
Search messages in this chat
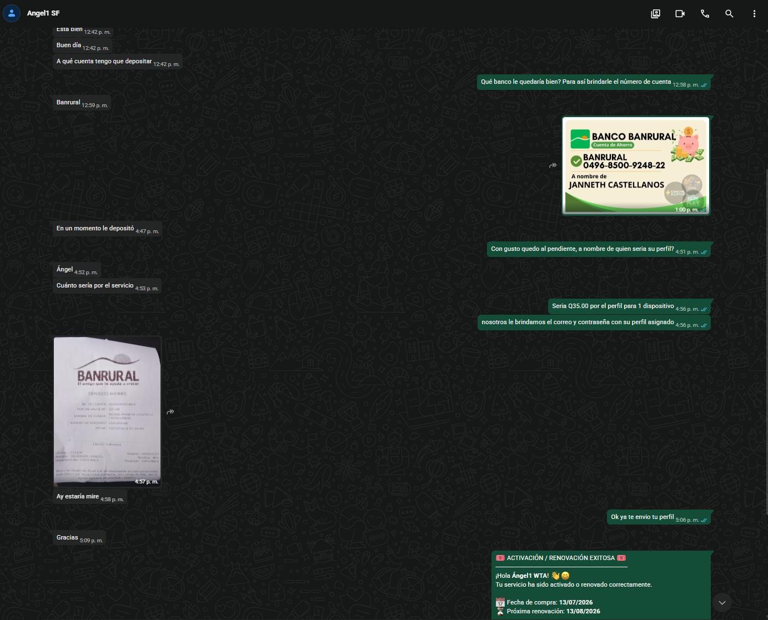click(729, 14)
